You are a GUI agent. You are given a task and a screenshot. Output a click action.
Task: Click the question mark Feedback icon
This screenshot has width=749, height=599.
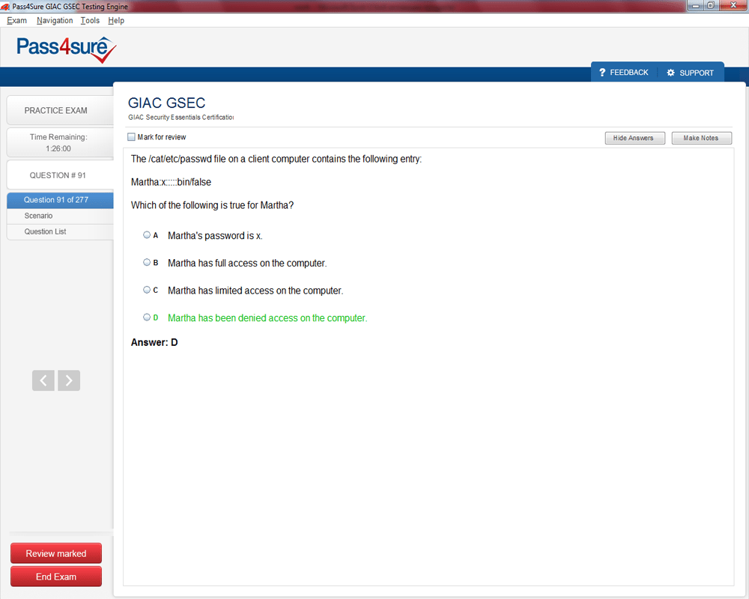[602, 72]
